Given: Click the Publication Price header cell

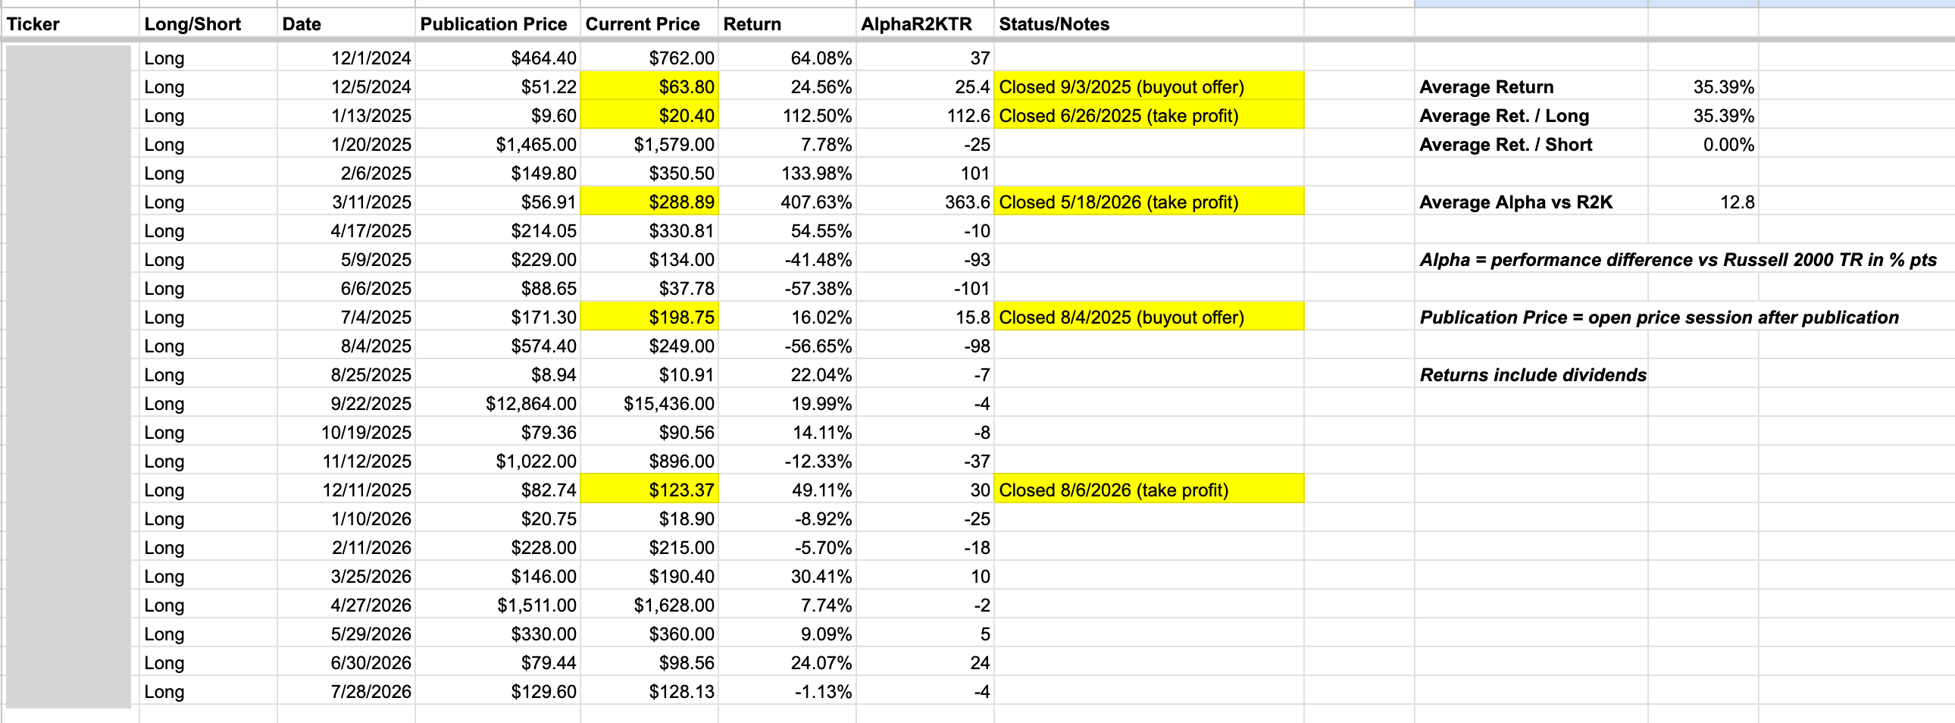Looking at the screenshot, I should click(498, 24).
